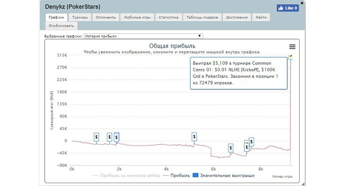Click the yellow peak marker at chart top-right

tap(290, 56)
